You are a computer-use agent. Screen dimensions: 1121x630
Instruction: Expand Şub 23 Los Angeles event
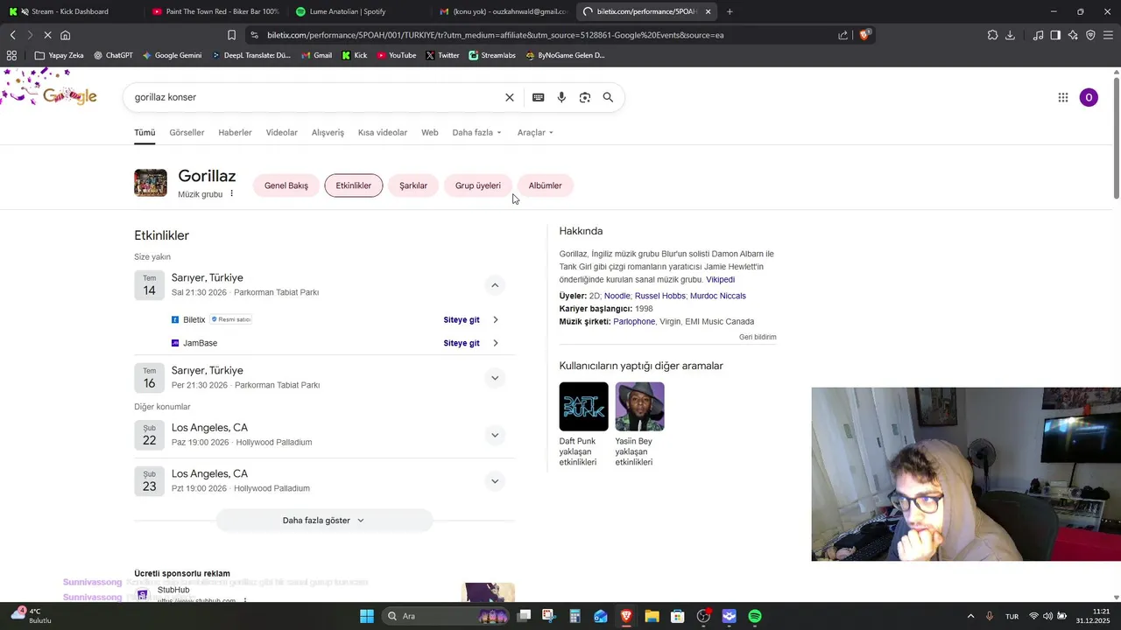click(495, 481)
